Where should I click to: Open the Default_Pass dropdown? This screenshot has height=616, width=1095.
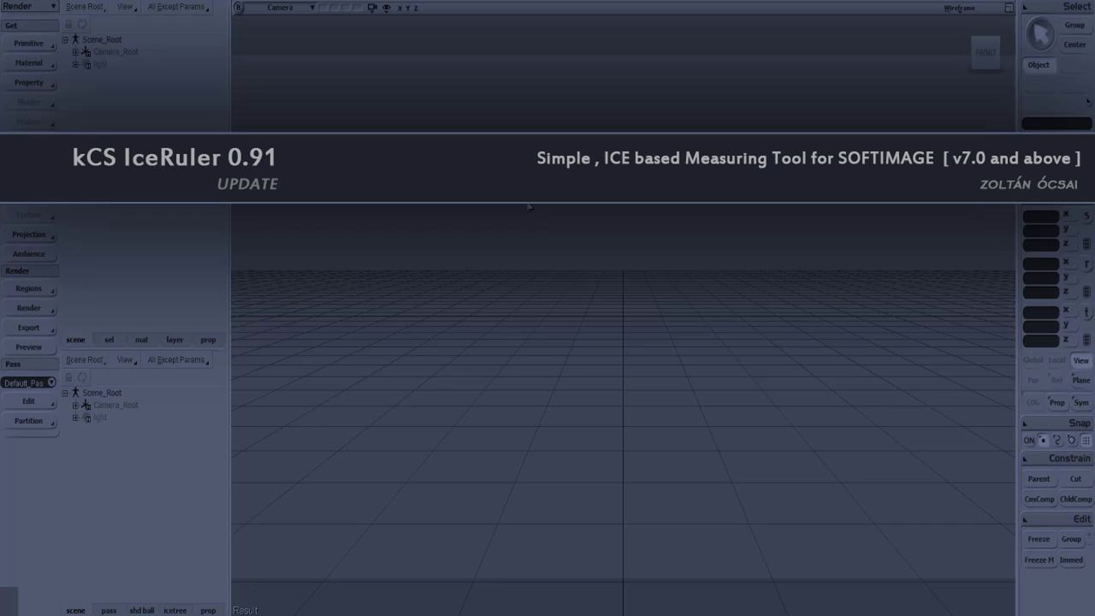[x=28, y=383]
